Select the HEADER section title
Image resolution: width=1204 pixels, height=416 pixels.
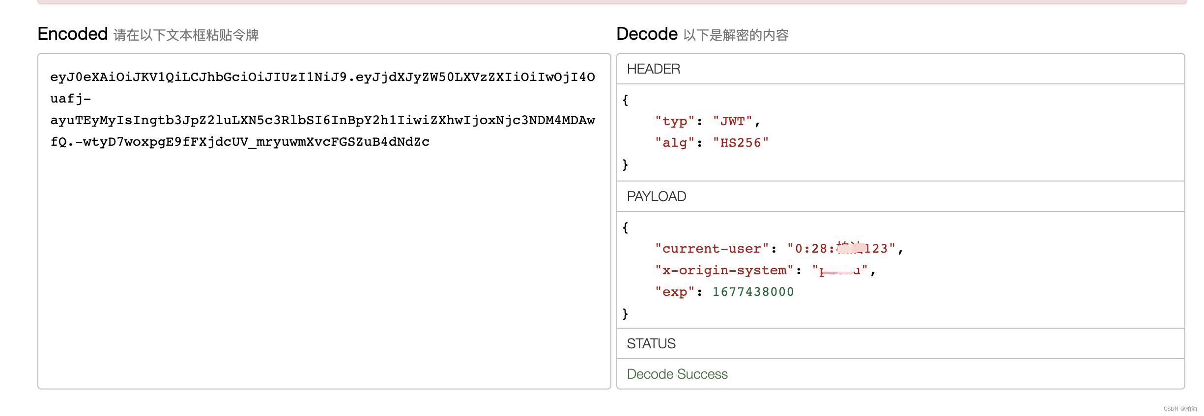[654, 69]
